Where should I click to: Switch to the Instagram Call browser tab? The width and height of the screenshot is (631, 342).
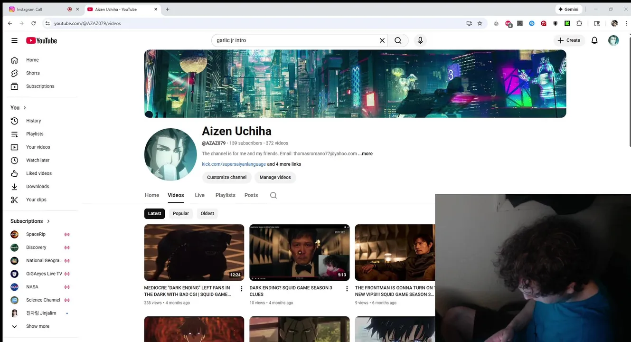tap(38, 9)
